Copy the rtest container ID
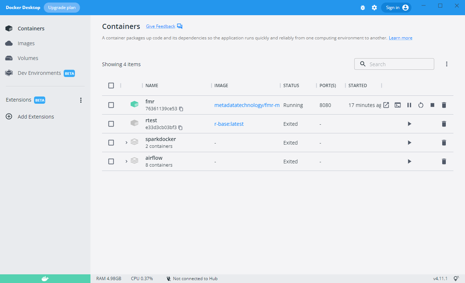Image resolution: width=465 pixels, height=283 pixels. tap(180, 128)
